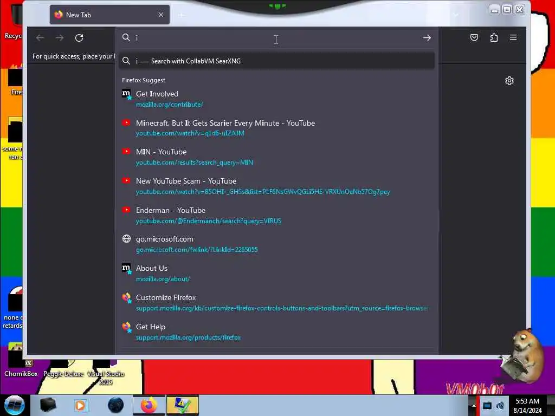Open the media player taskbar icon
The height and width of the screenshot is (416, 555).
[81, 406]
